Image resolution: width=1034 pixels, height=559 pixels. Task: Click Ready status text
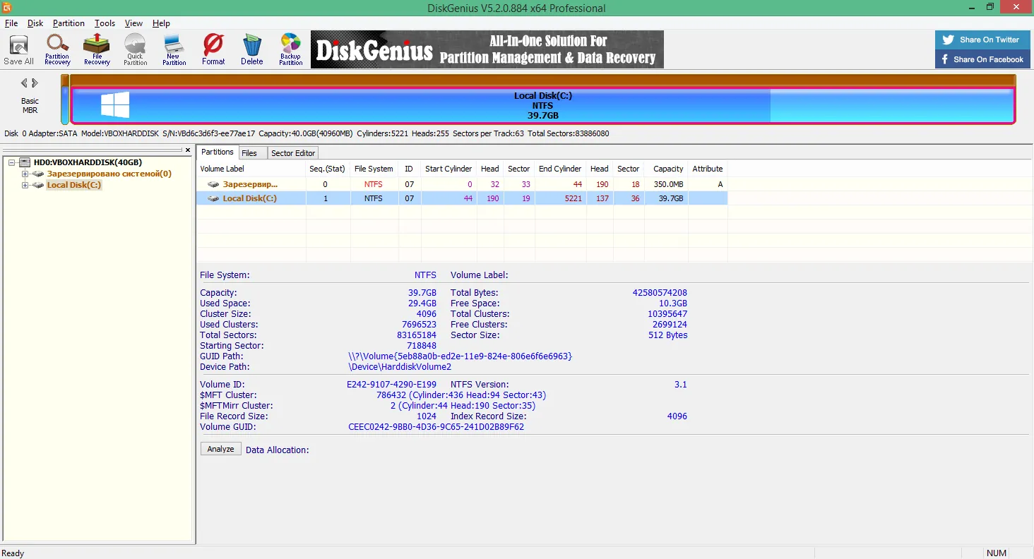tap(13, 553)
